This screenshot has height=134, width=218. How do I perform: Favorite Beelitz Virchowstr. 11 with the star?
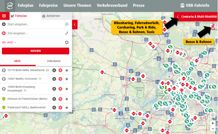[x=67, y=79]
